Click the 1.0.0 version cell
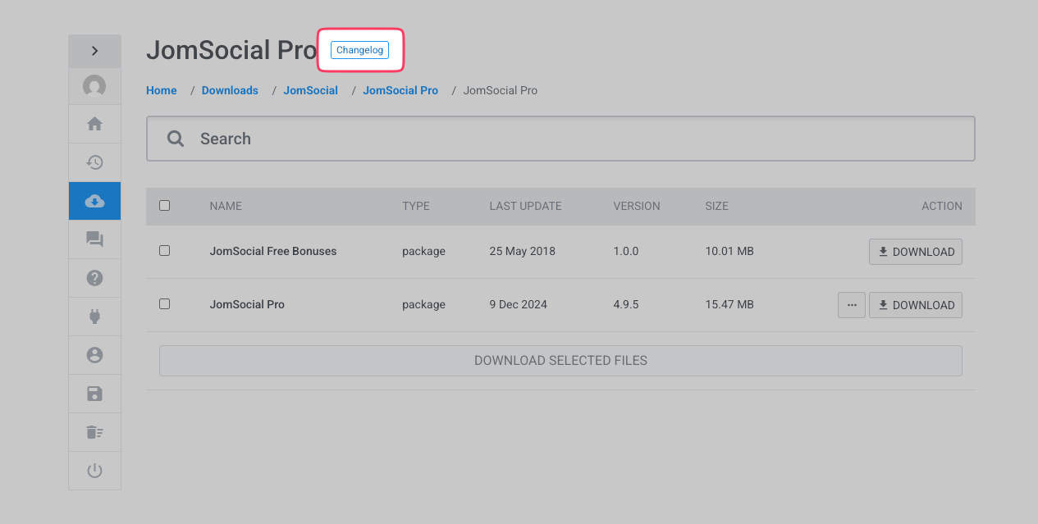The image size is (1038, 524). [x=626, y=251]
